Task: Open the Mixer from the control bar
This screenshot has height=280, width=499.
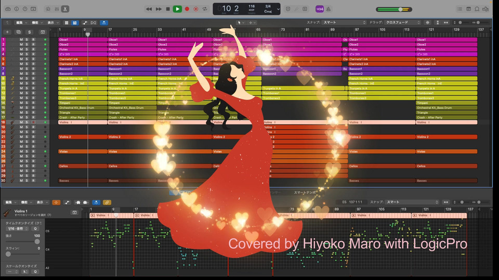Action: pos(56,9)
